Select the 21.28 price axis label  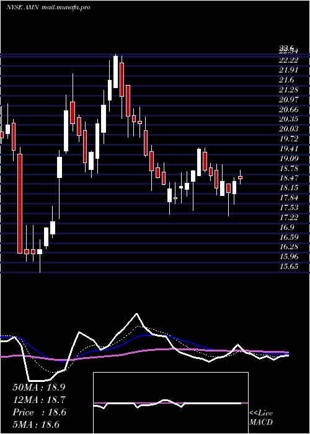tap(288, 90)
